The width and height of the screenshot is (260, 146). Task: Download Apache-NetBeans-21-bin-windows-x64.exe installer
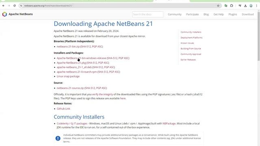(81, 58)
